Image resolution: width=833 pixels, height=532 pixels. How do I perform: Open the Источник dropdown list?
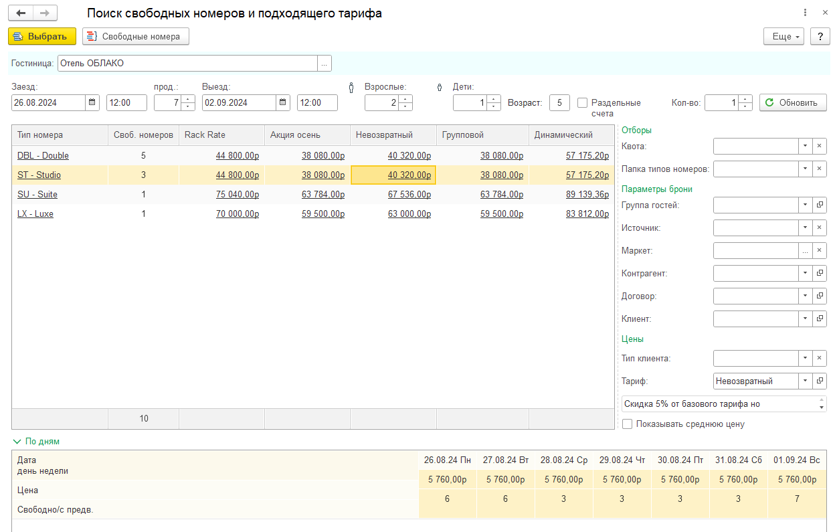[x=805, y=228]
